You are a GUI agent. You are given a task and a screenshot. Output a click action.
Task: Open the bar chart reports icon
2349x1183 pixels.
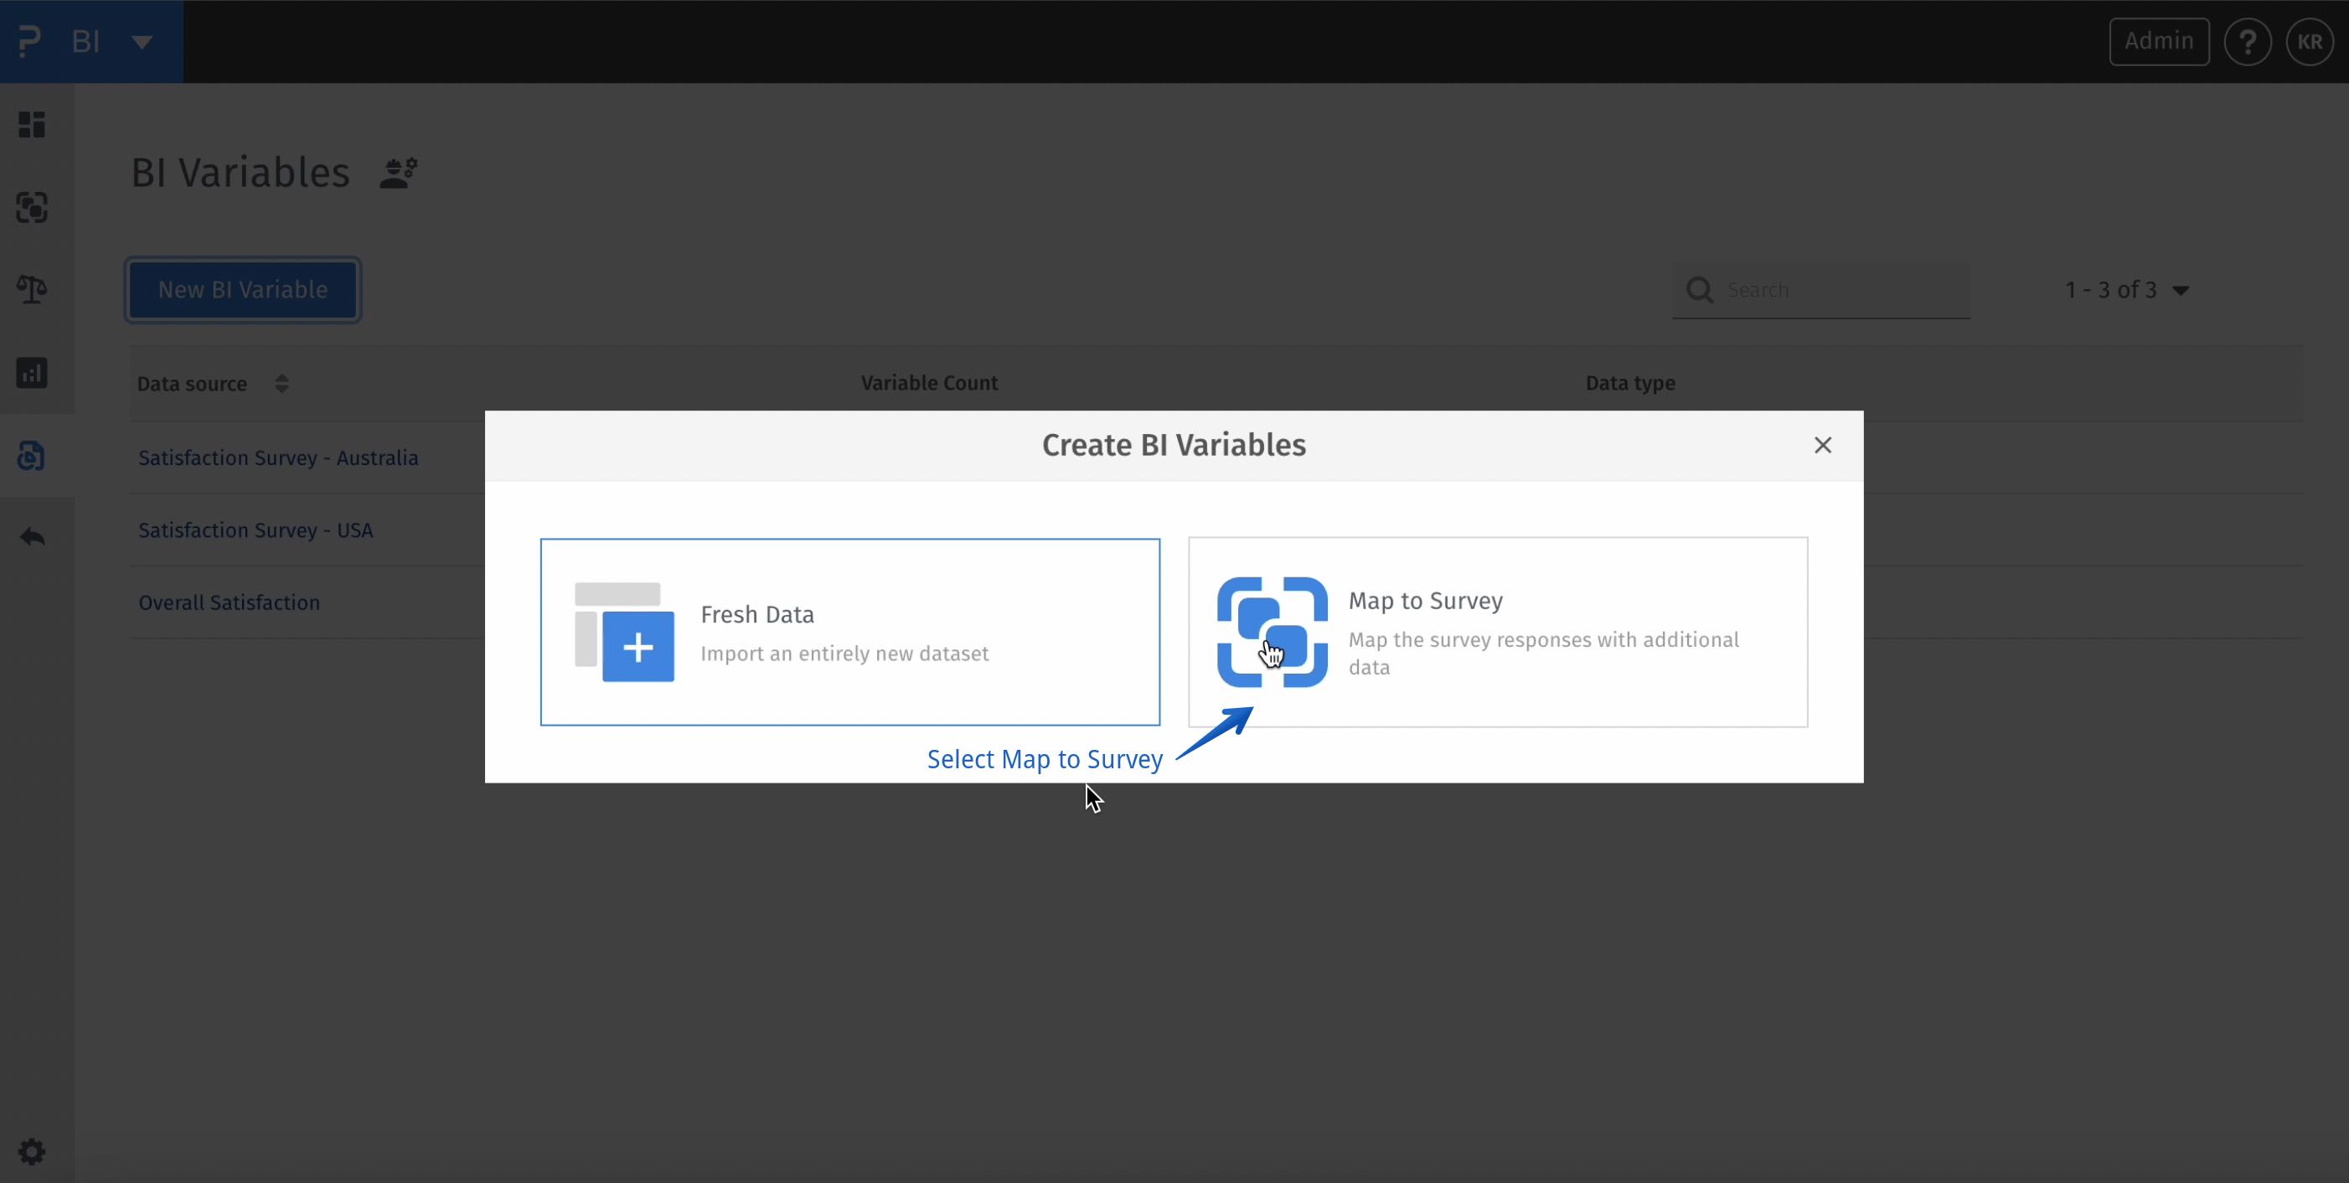point(32,373)
